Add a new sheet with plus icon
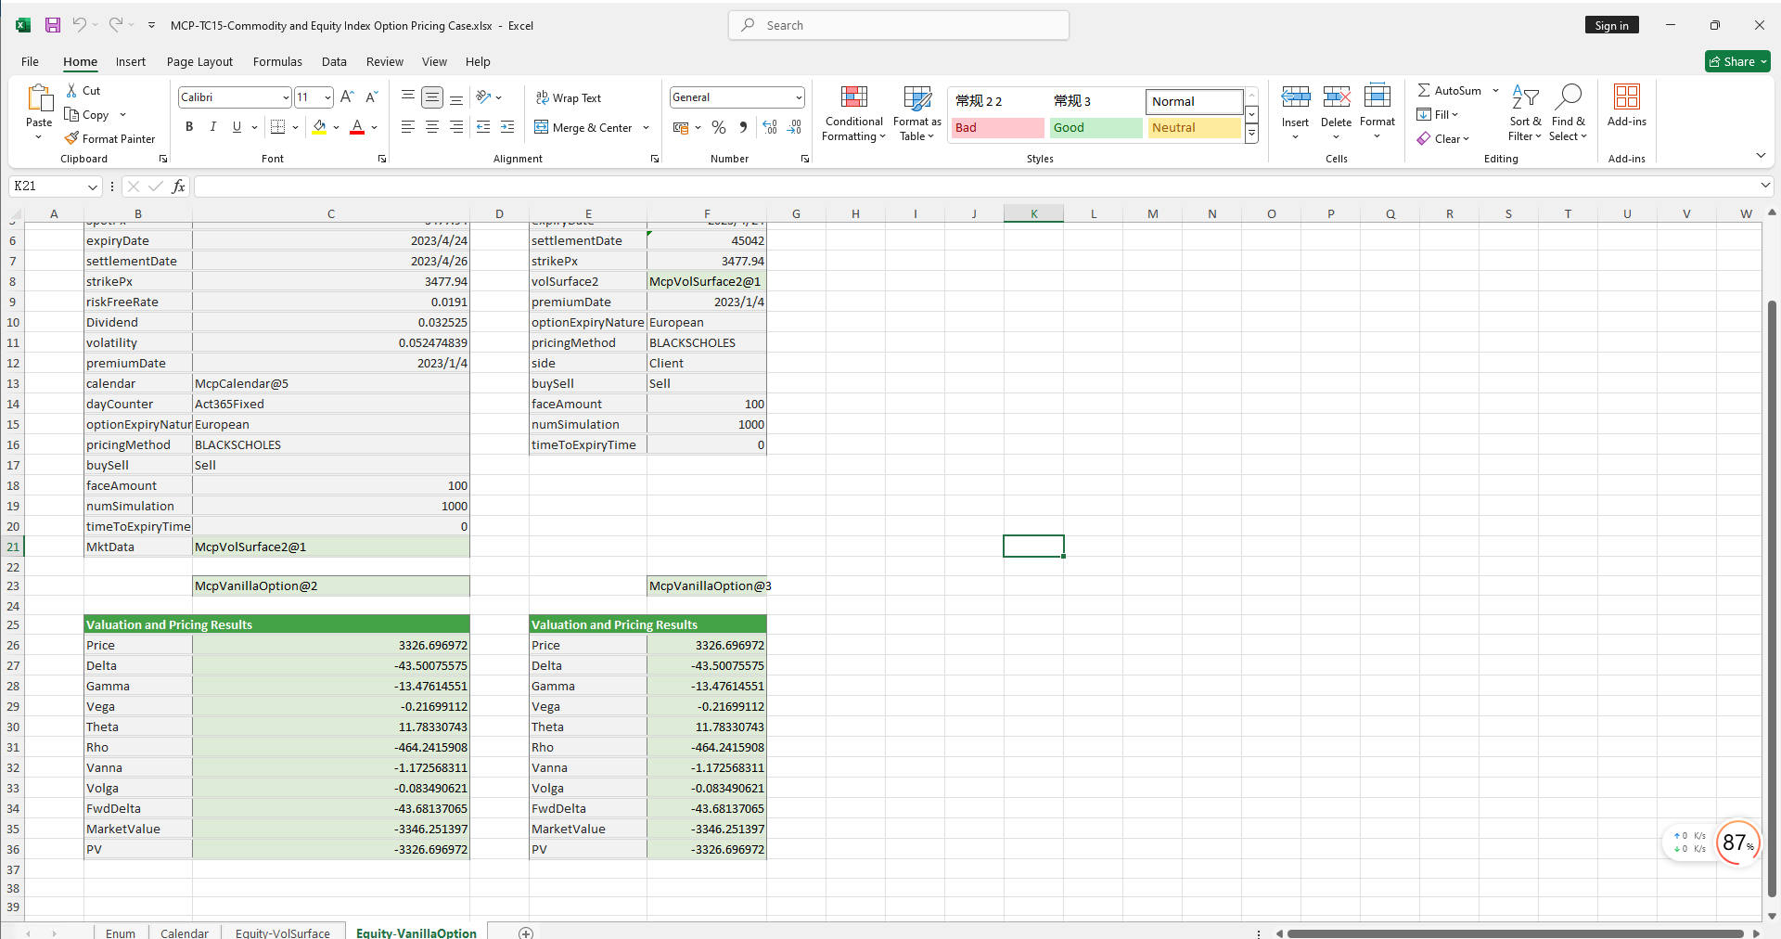 (x=526, y=932)
